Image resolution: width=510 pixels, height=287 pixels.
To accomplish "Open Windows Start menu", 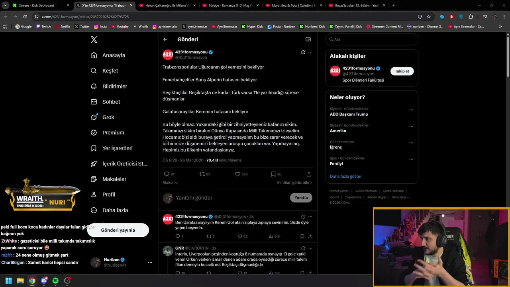I will tap(8, 281).
